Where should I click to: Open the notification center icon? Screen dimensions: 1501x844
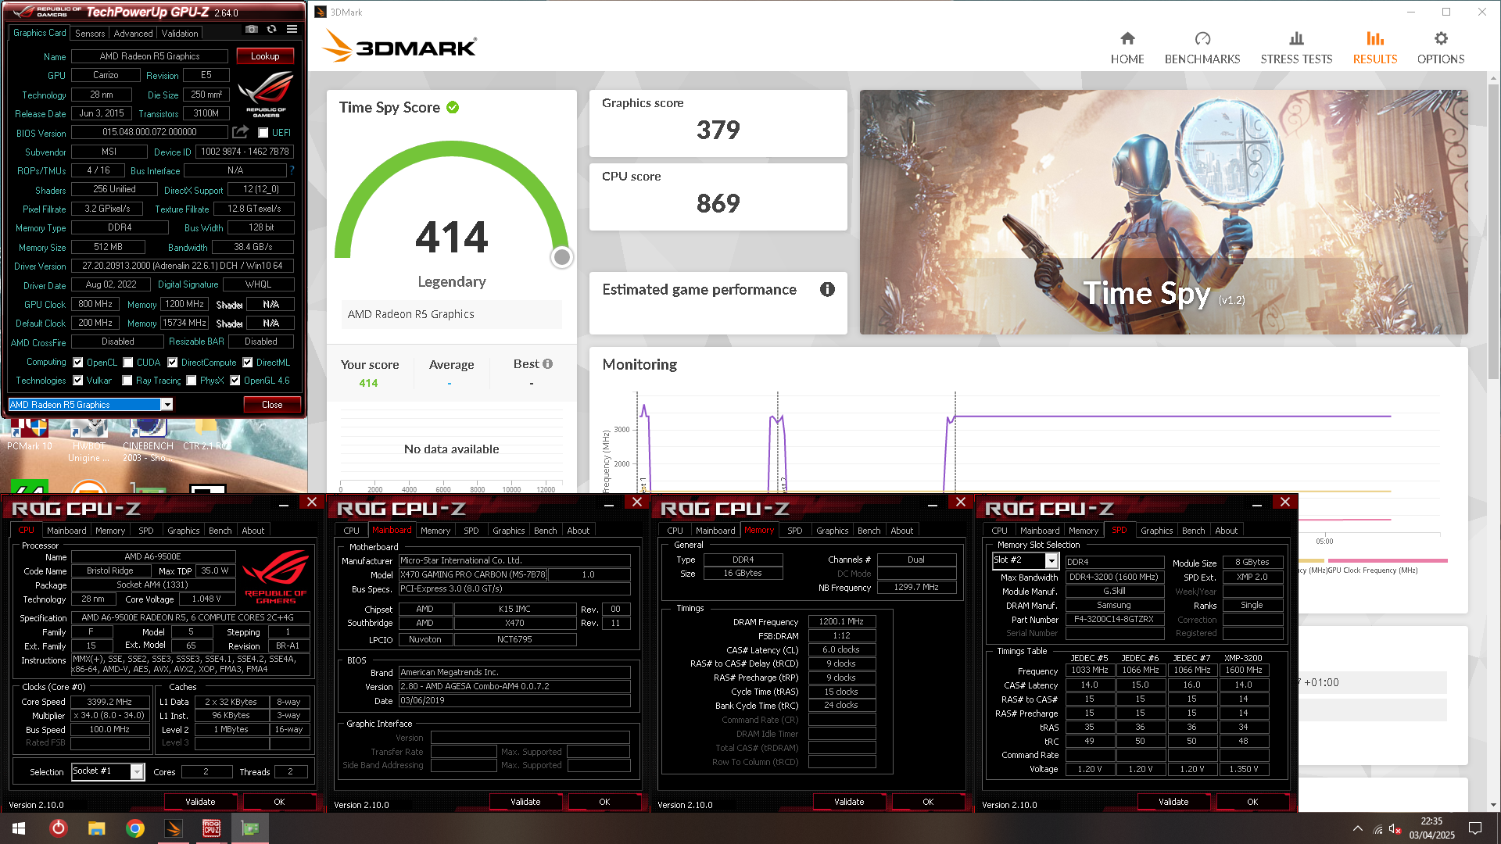point(1475,828)
